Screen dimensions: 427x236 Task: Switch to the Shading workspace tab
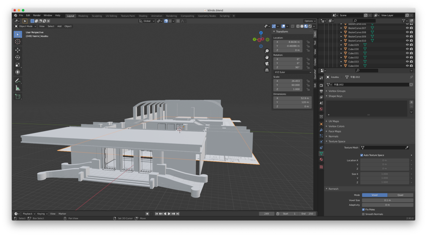click(143, 16)
